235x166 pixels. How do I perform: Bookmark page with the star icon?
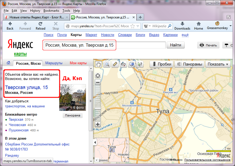point(132,26)
